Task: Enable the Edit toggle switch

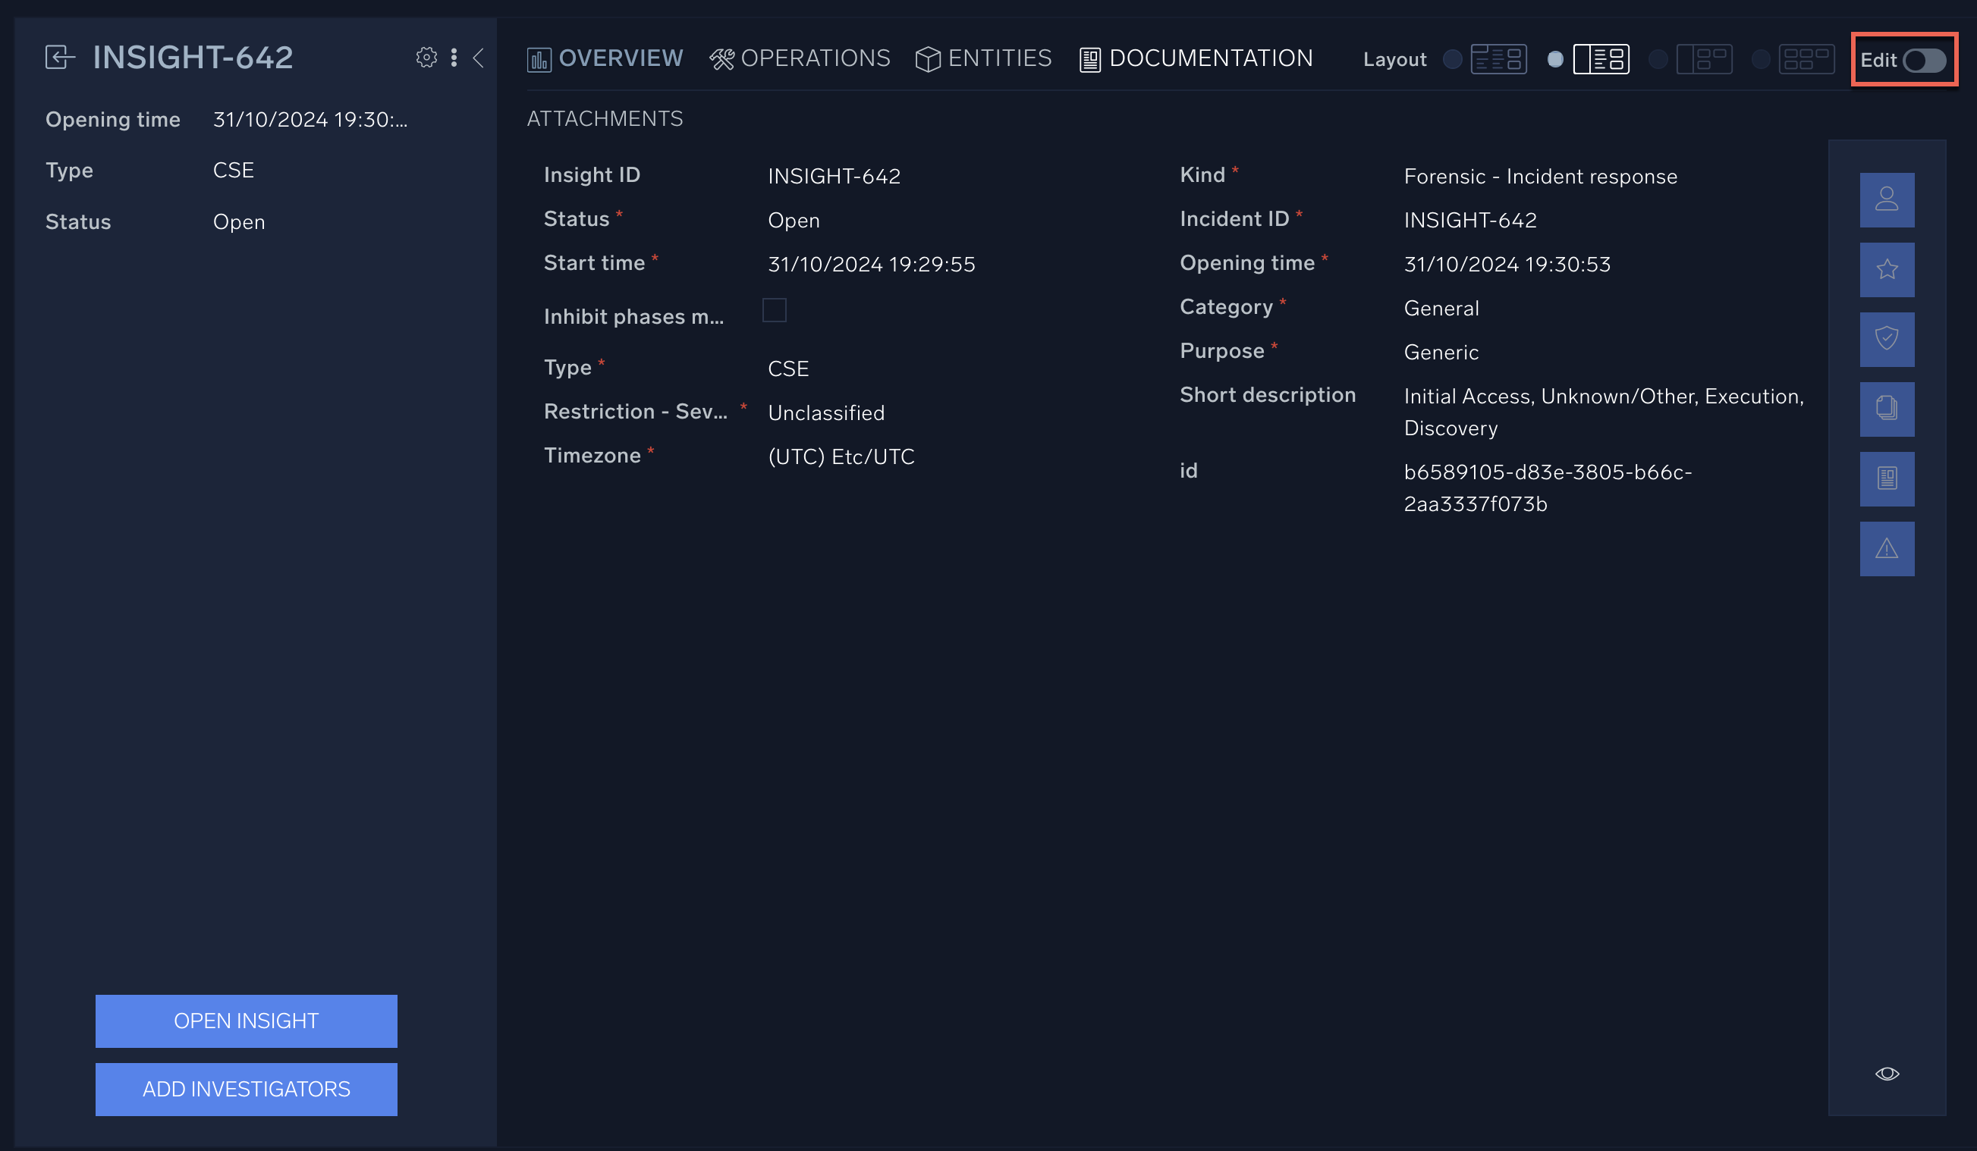Action: 1923,61
